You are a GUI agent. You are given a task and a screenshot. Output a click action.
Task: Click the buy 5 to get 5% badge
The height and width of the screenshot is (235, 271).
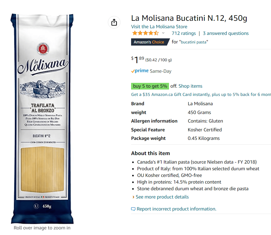[x=150, y=86]
